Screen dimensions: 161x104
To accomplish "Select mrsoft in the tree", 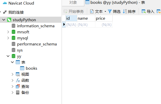I will pyautogui.click(x=23, y=32).
